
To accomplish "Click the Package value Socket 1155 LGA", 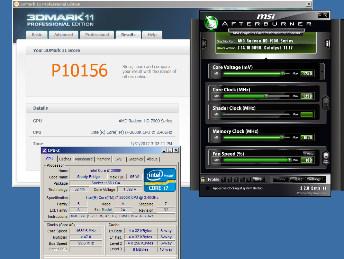I will pyautogui.click(x=106, y=183).
